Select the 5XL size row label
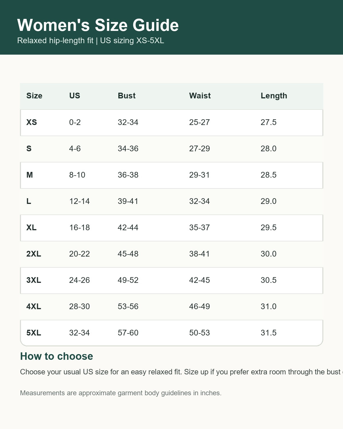 tap(34, 333)
